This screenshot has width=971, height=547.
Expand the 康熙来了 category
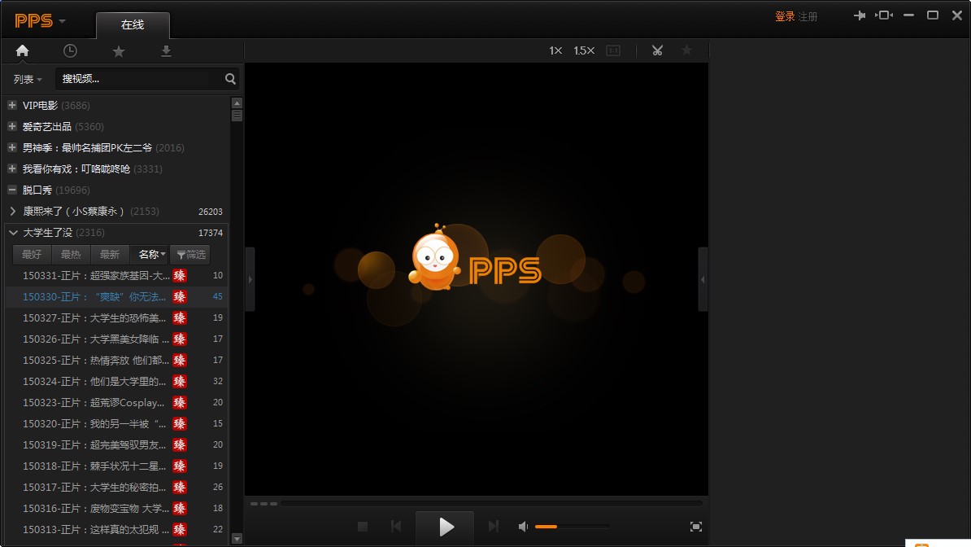[x=12, y=211]
